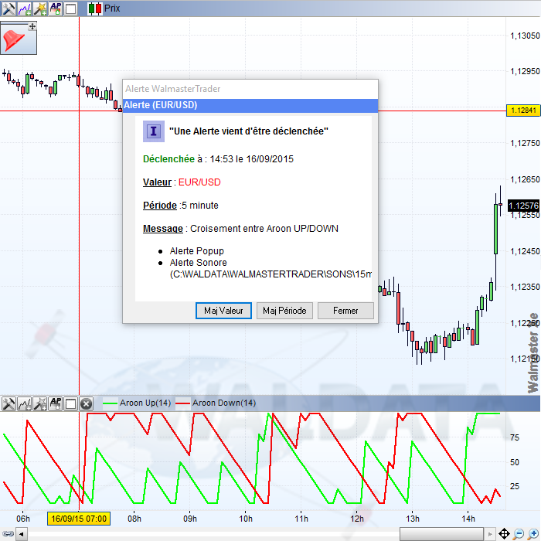
Task: Click the chain link icon at bottom left
Action: pyautogui.click(x=8, y=534)
